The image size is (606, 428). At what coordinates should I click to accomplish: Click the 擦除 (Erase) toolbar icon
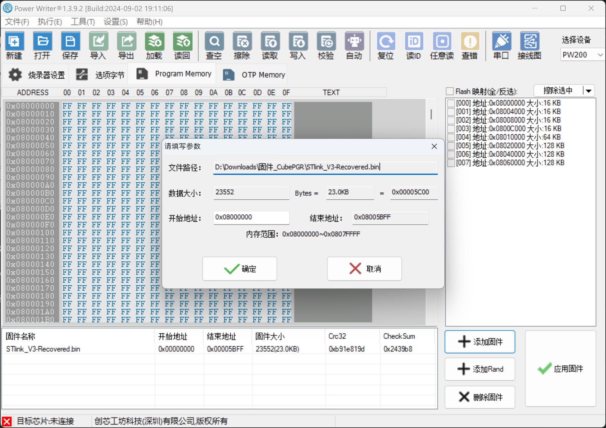[x=242, y=46]
